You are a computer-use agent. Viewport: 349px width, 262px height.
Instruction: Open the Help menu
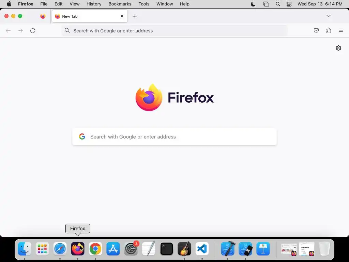pos(184,4)
